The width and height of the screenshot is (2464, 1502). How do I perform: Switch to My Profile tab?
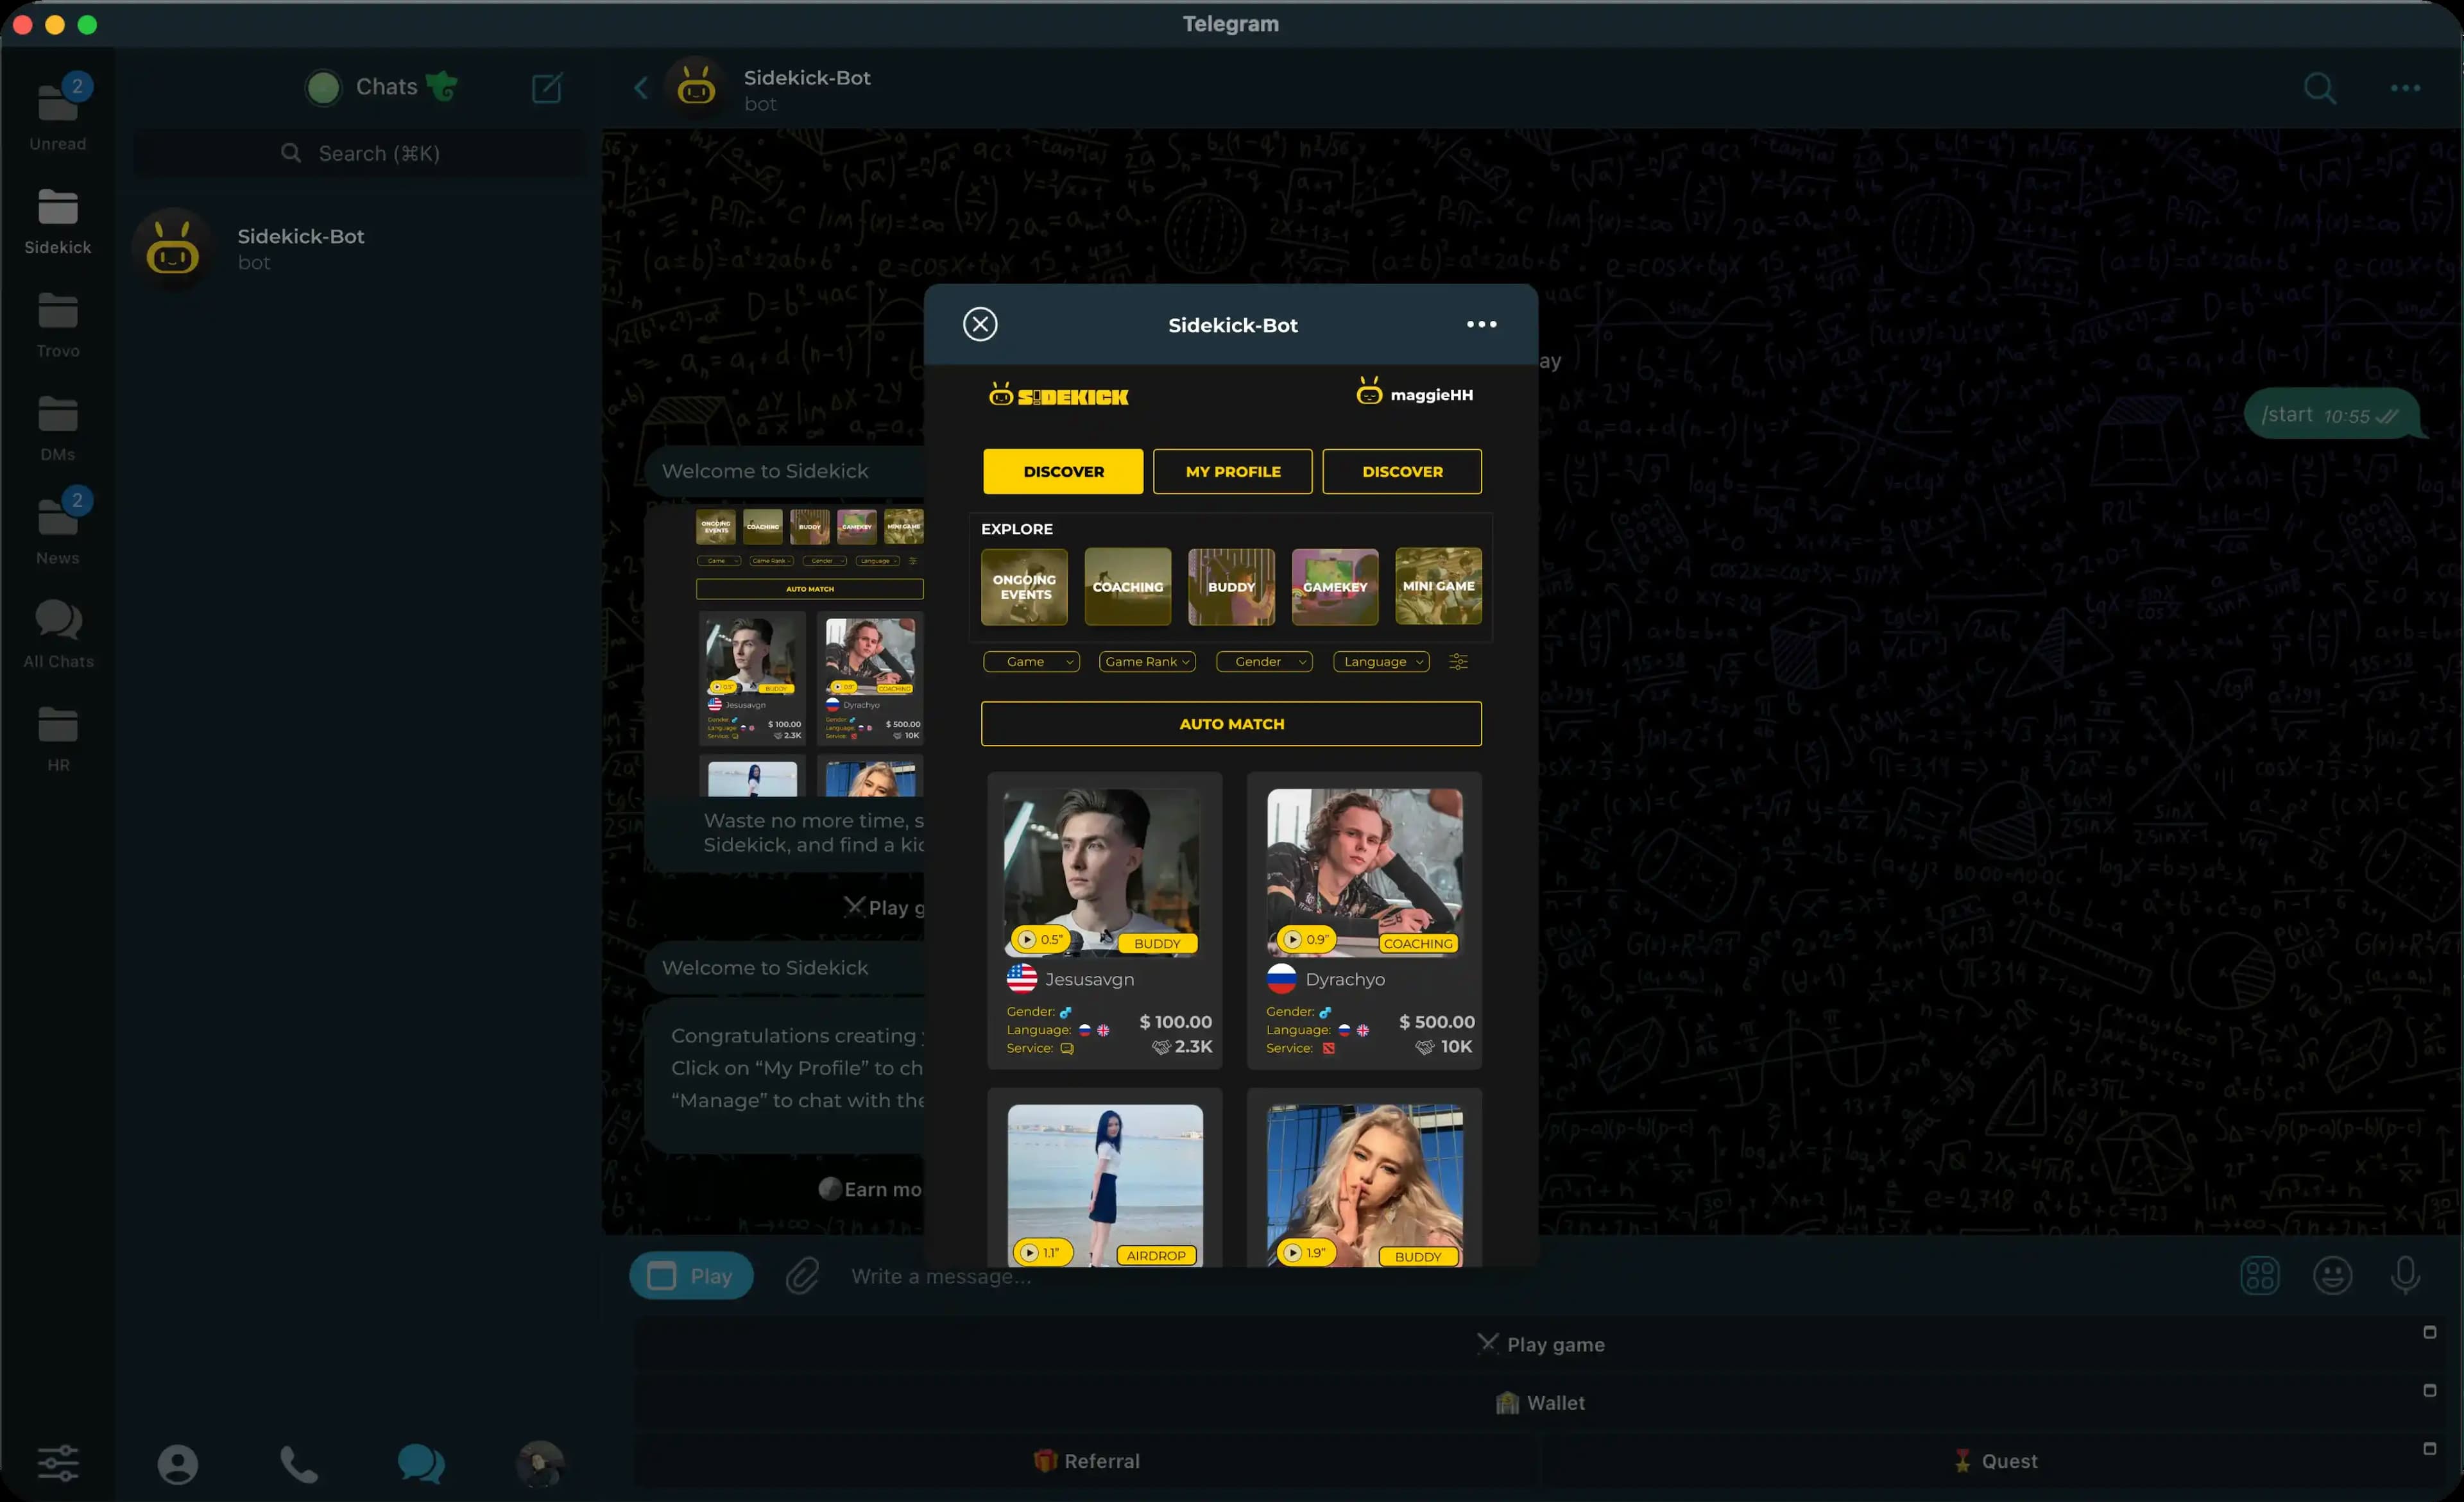pyautogui.click(x=1232, y=471)
